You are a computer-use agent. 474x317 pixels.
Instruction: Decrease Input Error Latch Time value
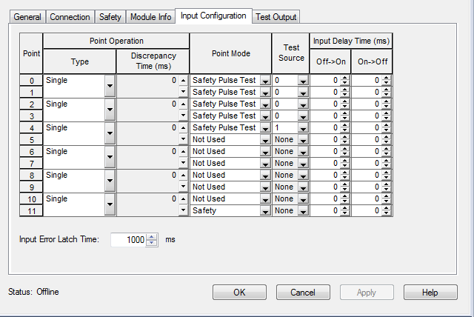(x=153, y=243)
